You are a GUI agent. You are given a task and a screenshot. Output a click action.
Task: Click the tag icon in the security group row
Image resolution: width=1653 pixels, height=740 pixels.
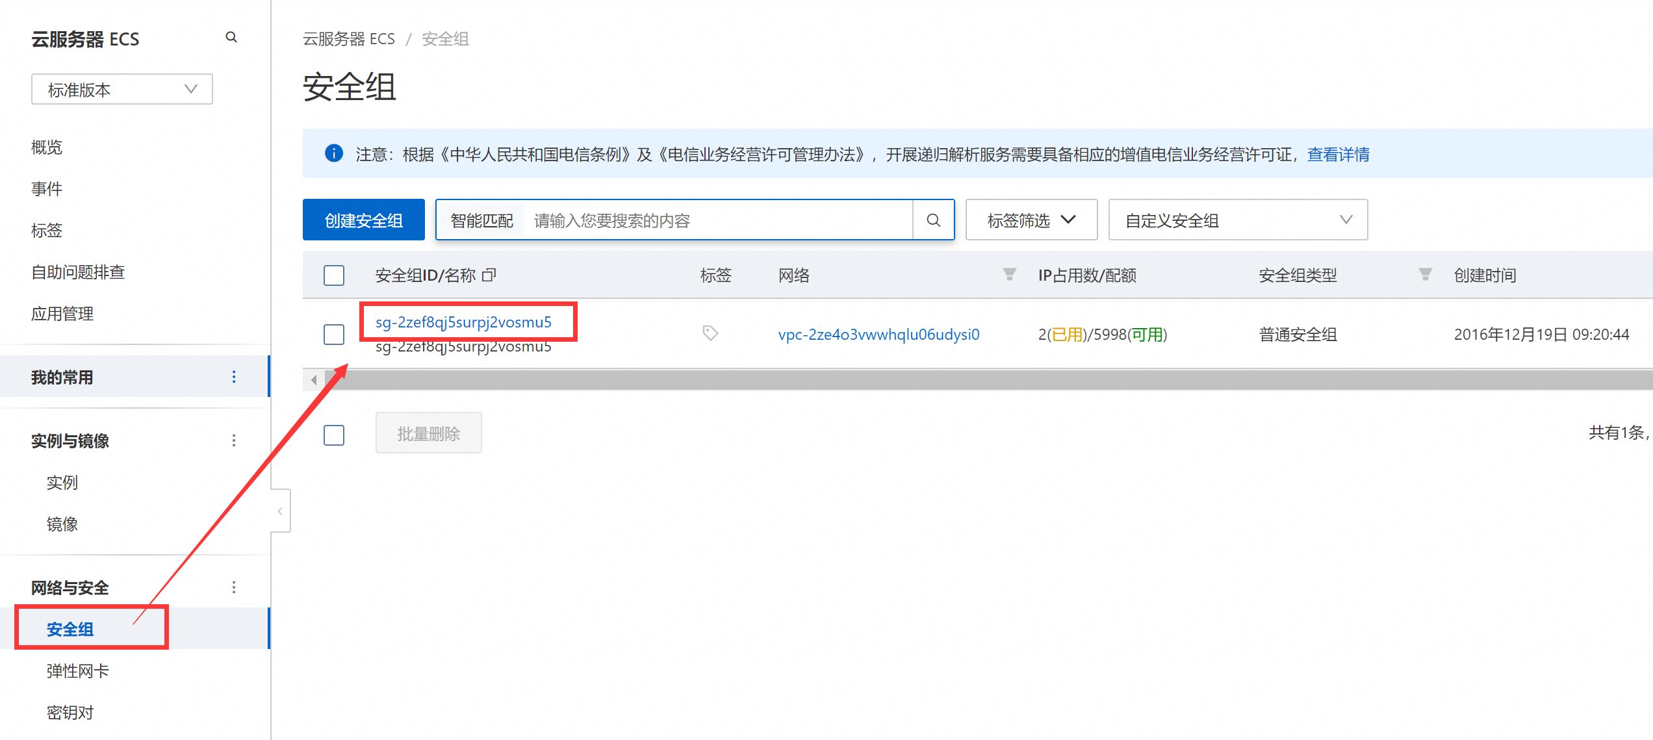710,333
